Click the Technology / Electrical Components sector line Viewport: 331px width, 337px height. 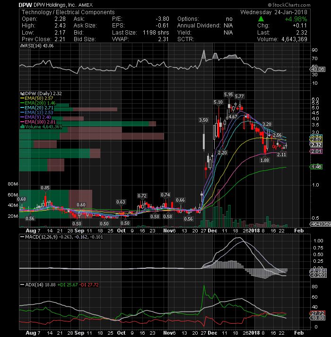point(68,12)
